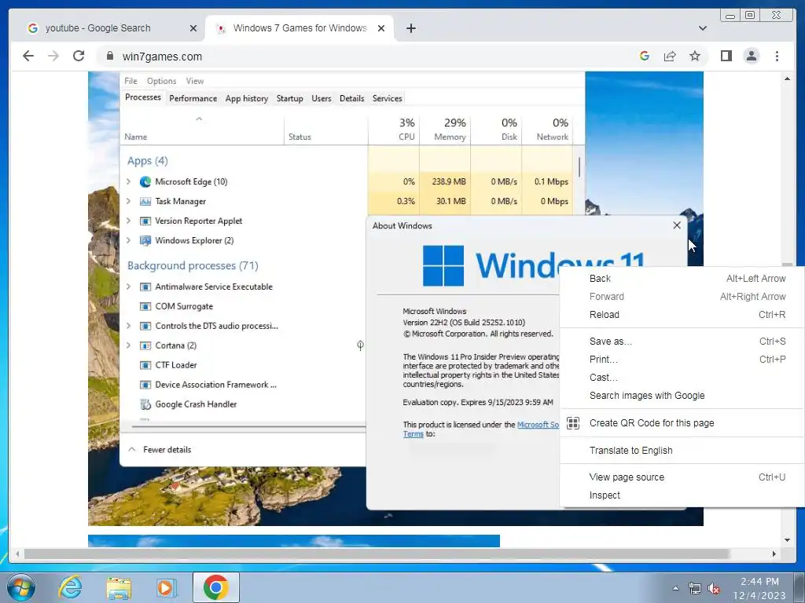The height and width of the screenshot is (603, 805).
Task: Open the tab search dropdown arrow
Action: 702,28
